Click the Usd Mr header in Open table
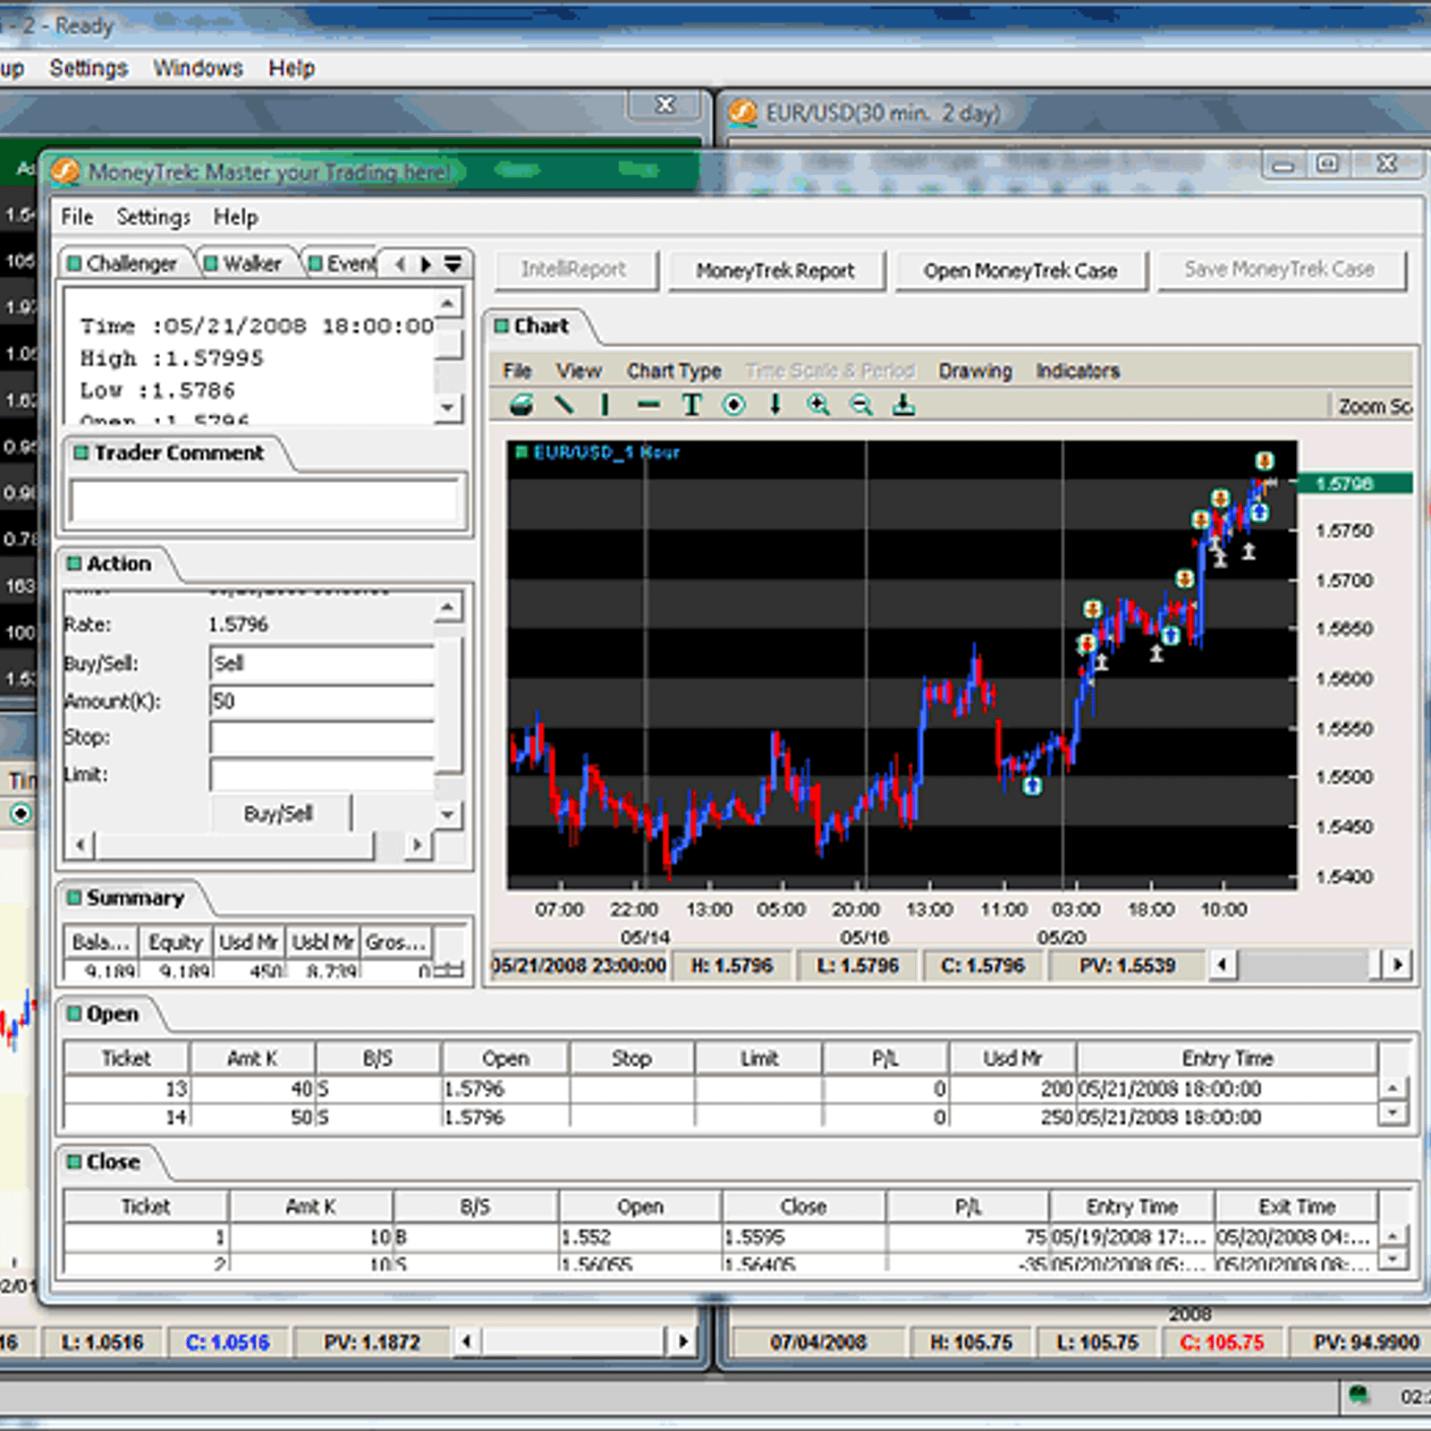Image resolution: width=1431 pixels, height=1431 pixels. 1012,1059
